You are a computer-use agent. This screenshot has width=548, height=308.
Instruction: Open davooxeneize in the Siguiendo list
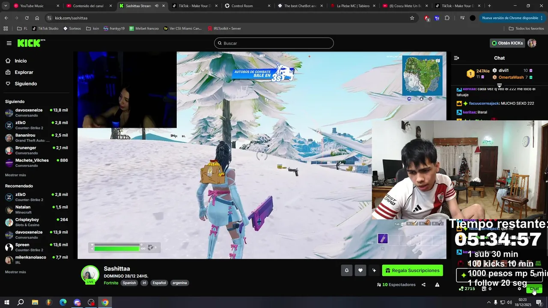36,113
